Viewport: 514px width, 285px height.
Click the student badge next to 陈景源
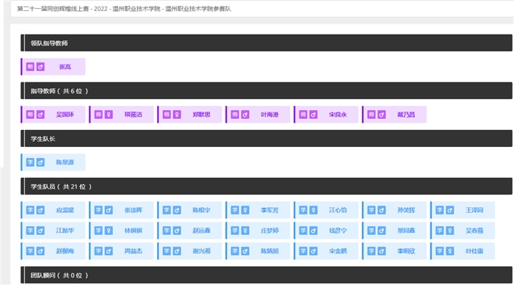(30, 162)
